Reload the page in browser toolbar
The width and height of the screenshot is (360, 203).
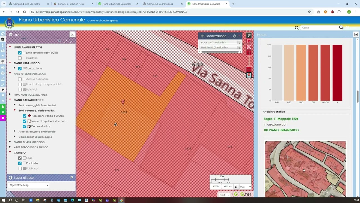pyautogui.click(x=17, y=12)
